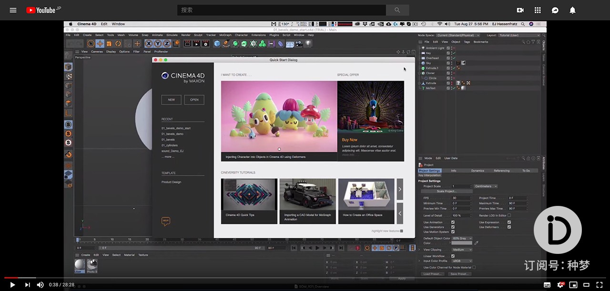
Task: Toggle X axis lock
Action: coord(148,43)
